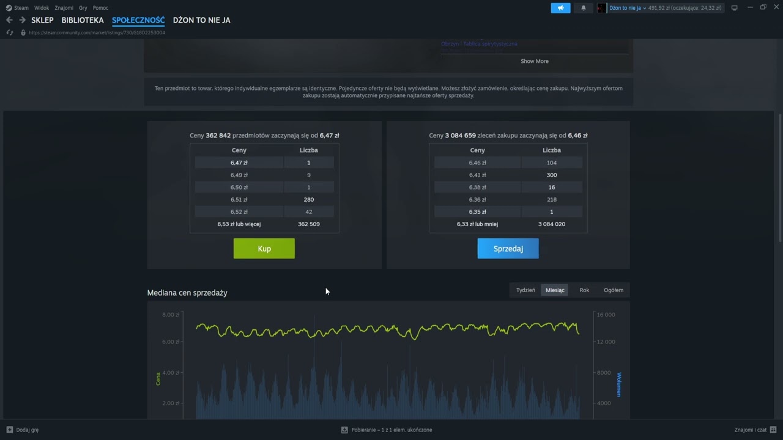Click the steamcommunity URL address bar
783x440 pixels.
pyautogui.click(x=97, y=32)
